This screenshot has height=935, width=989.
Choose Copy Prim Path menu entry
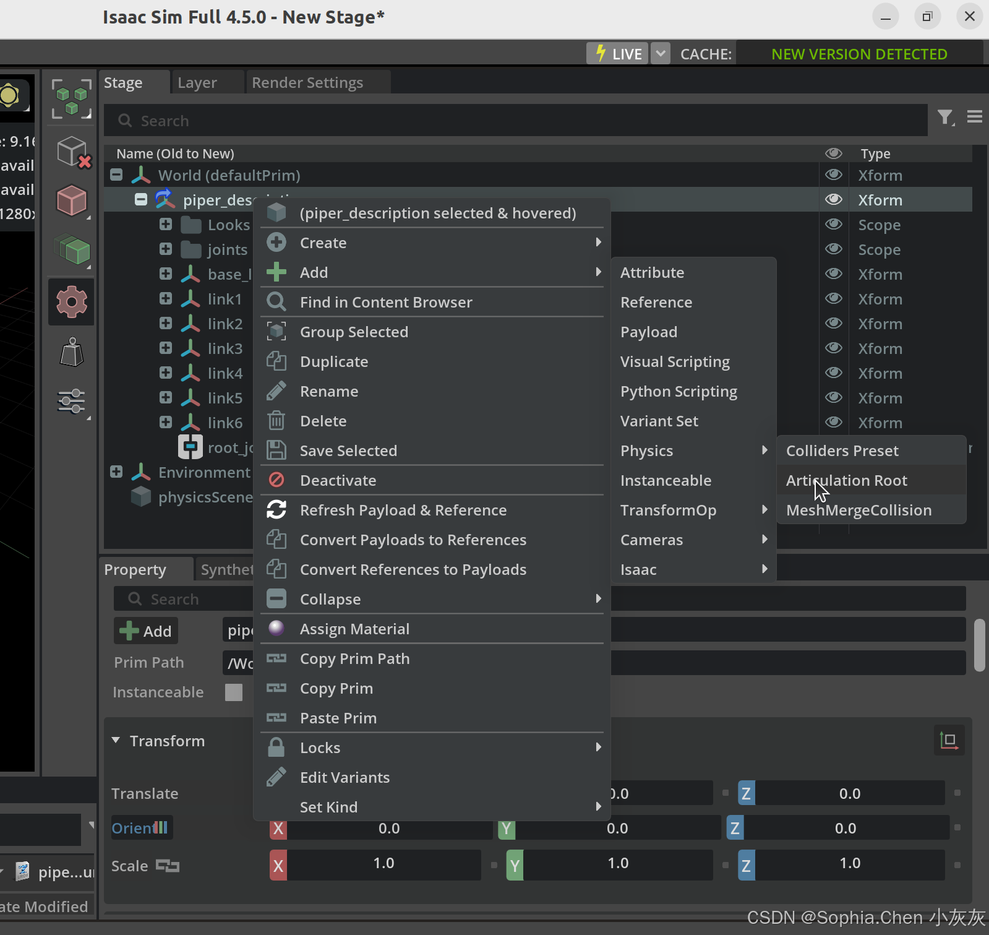tap(432, 658)
